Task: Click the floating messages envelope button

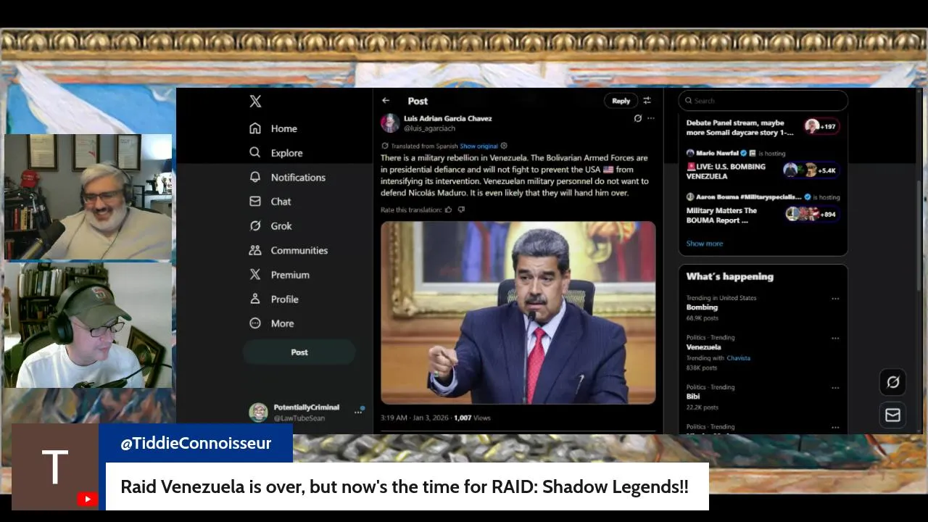Action: click(892, 415)
